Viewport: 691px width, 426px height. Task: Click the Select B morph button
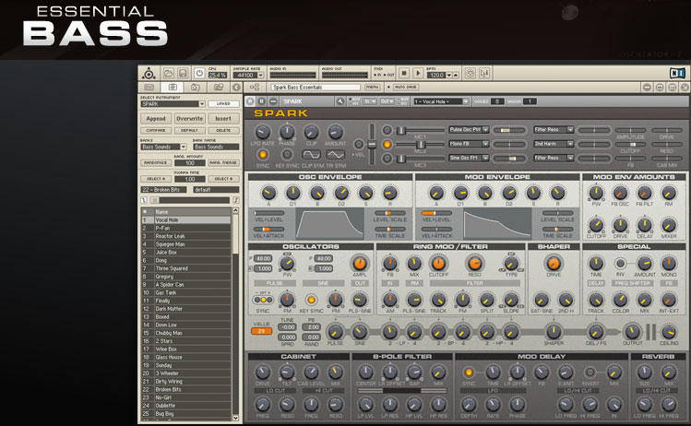click(x=223, y=179)
